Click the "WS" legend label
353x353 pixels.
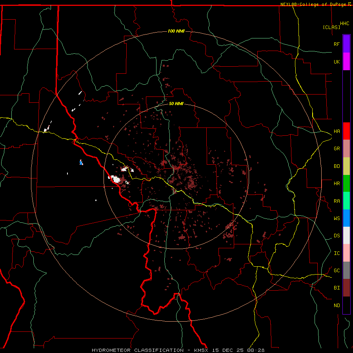click(x=337, y=218)
